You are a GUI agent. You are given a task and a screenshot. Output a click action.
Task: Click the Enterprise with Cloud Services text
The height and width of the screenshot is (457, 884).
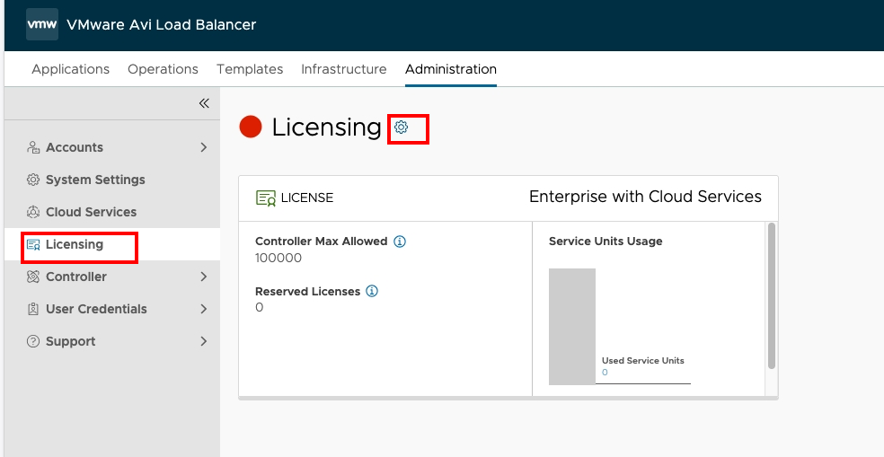pos(646,197)
